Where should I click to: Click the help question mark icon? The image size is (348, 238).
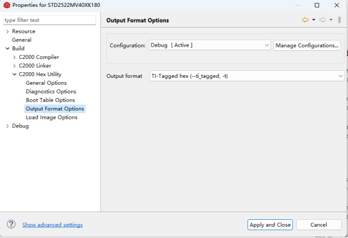point(11,224)
